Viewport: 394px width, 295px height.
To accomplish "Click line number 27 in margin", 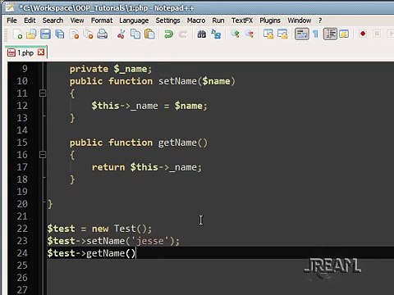I will point(22,290).
